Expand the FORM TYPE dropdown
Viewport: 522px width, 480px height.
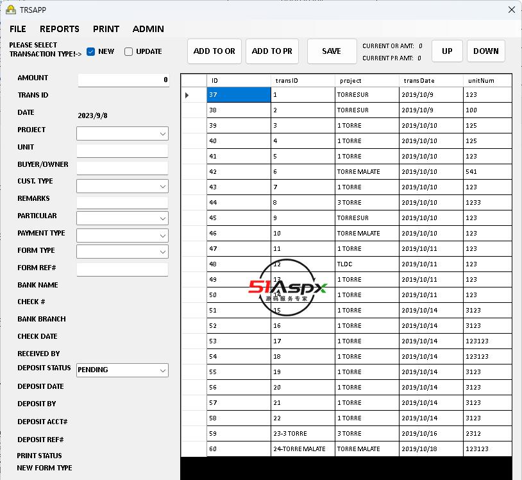pyautogui.click(x=162, y=252)
